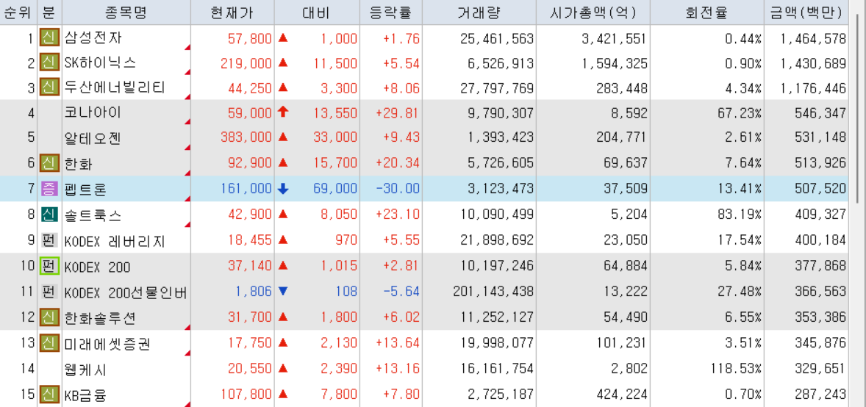The image size is (866, 407).
Task: Select the SK하이닉스 stock name
Action: point(100,63)
